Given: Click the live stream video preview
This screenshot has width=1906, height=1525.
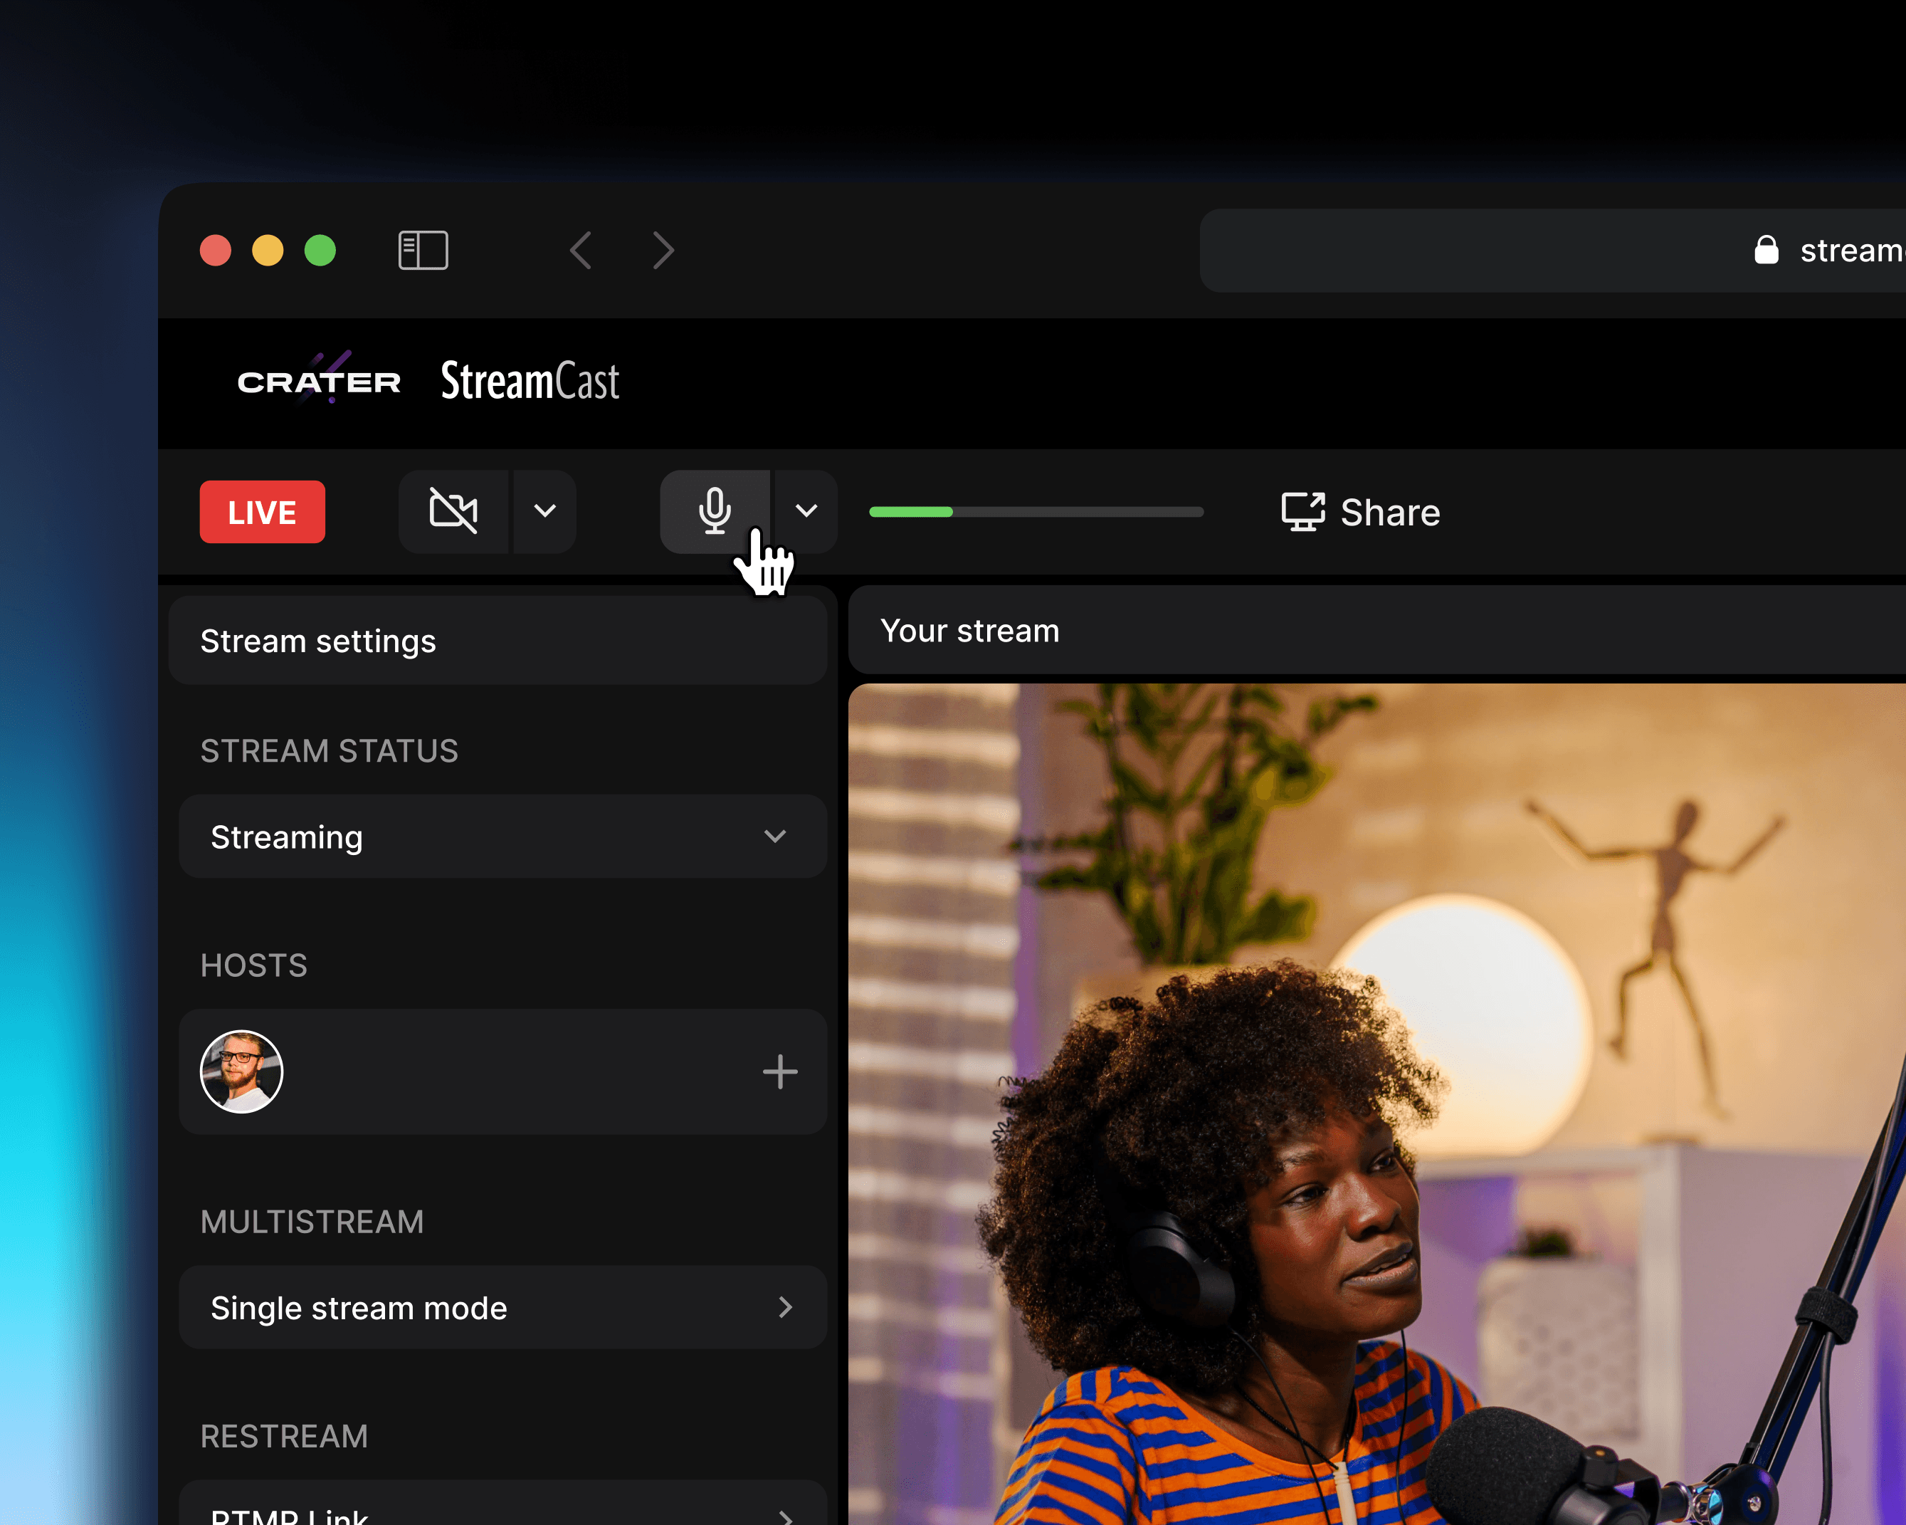Looking at the screenshot, I should 1376,1104.
